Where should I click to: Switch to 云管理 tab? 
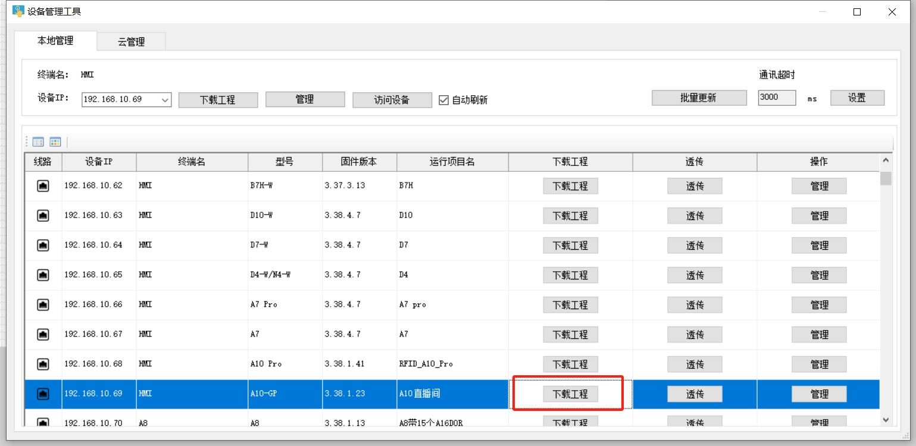tap(131, 42)
